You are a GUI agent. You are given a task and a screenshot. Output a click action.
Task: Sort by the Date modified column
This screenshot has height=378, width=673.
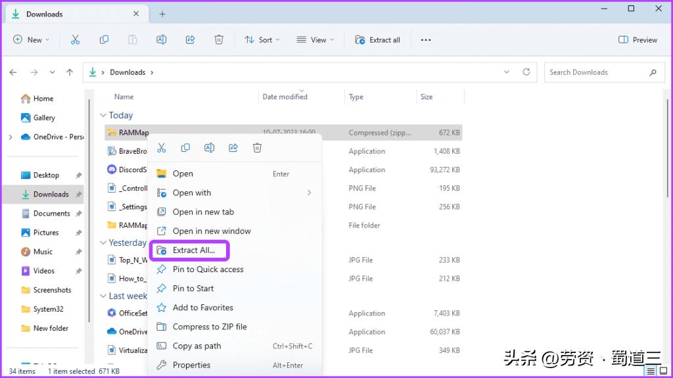285,97
